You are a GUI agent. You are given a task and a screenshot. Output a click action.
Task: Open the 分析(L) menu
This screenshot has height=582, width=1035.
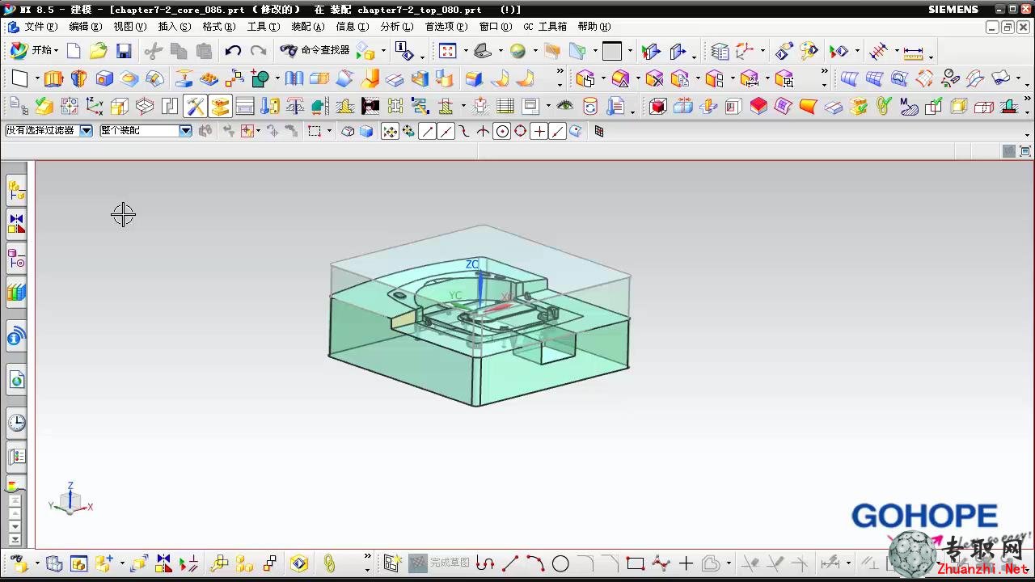coord(397,27)
